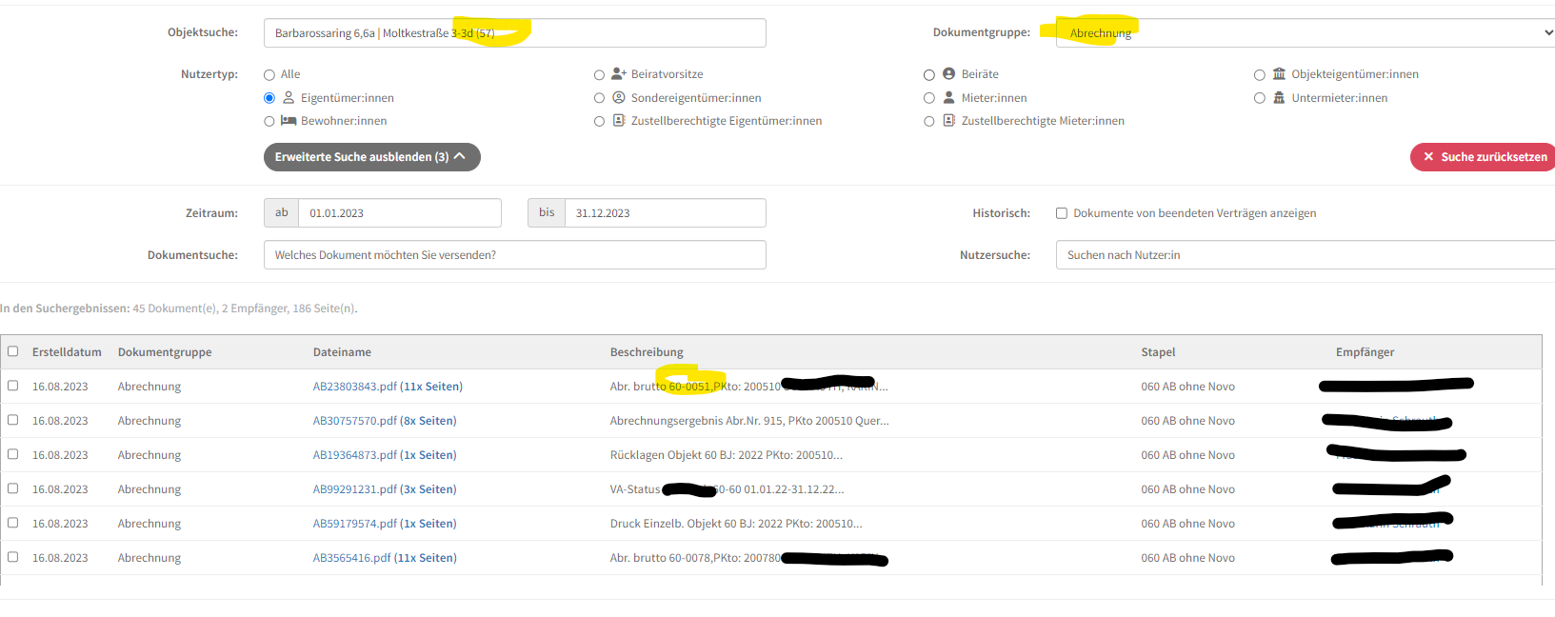The image size is (1555, 617).
Task: Click the Zustellberechtigte Mieter:innen address book icon
Action: tap(948, 121)
